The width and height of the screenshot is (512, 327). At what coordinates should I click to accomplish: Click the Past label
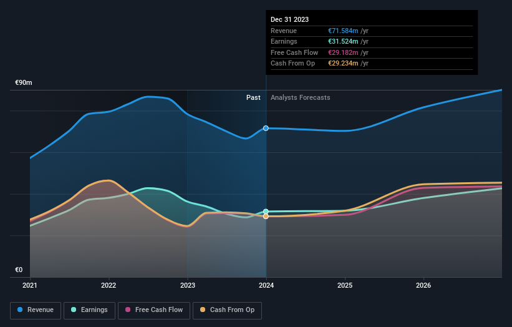pyautogui.click(x=253, y=98)
